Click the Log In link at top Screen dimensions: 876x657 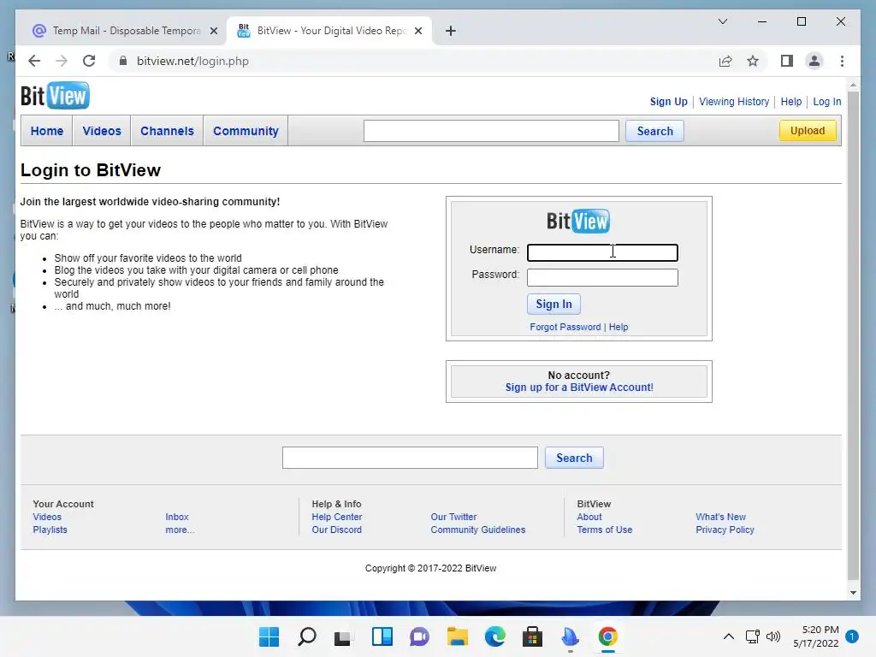pyautogui.click(x=827, y=102)
